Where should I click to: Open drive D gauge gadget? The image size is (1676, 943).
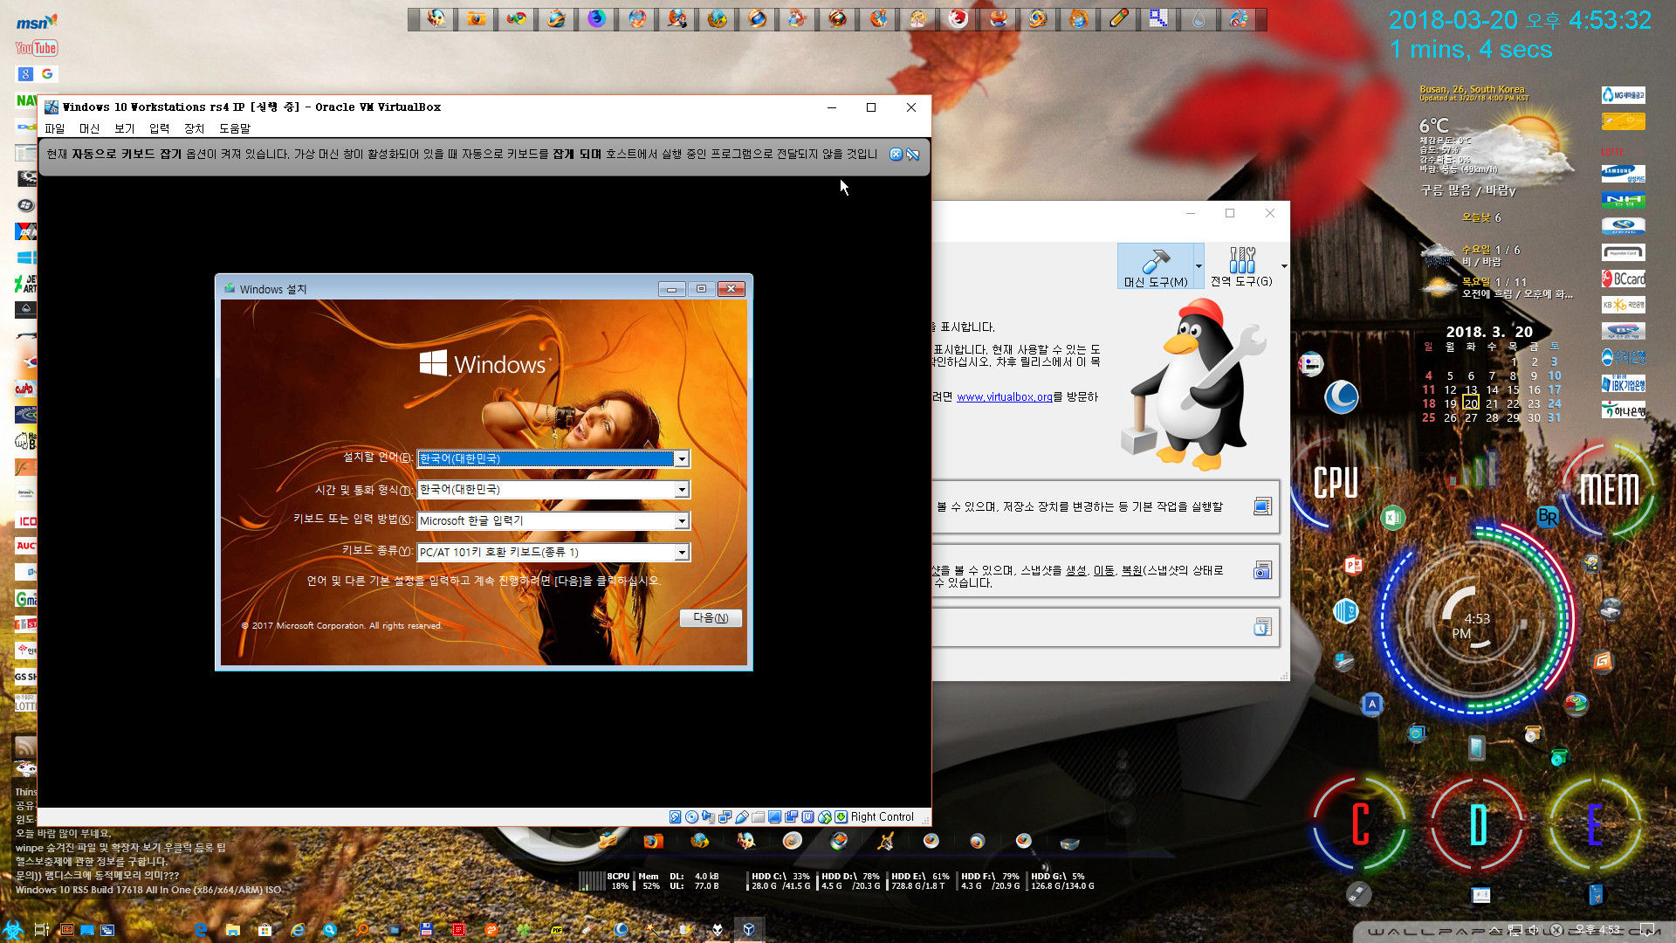pyautogui.click(x=1477, y=824)
